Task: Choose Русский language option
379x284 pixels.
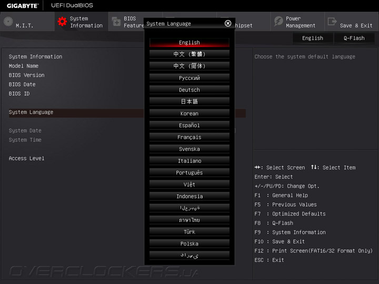Action: click(189, 78)
